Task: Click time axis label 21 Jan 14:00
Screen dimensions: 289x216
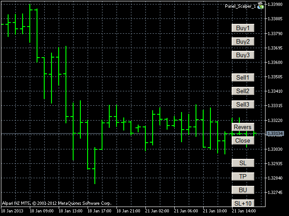Action: coord(244,211)
